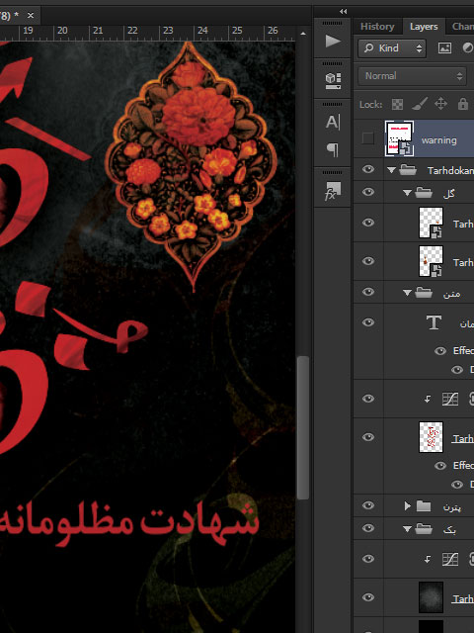Click the Tarhdokan group folder icon
The width and height of the screenshot is (474, 633).
[408, 170]
